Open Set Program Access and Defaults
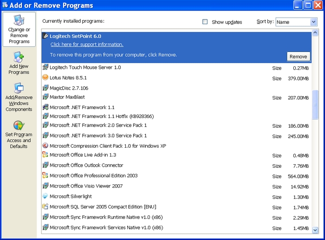The image size is (325, 240). (x=19, y=135)
